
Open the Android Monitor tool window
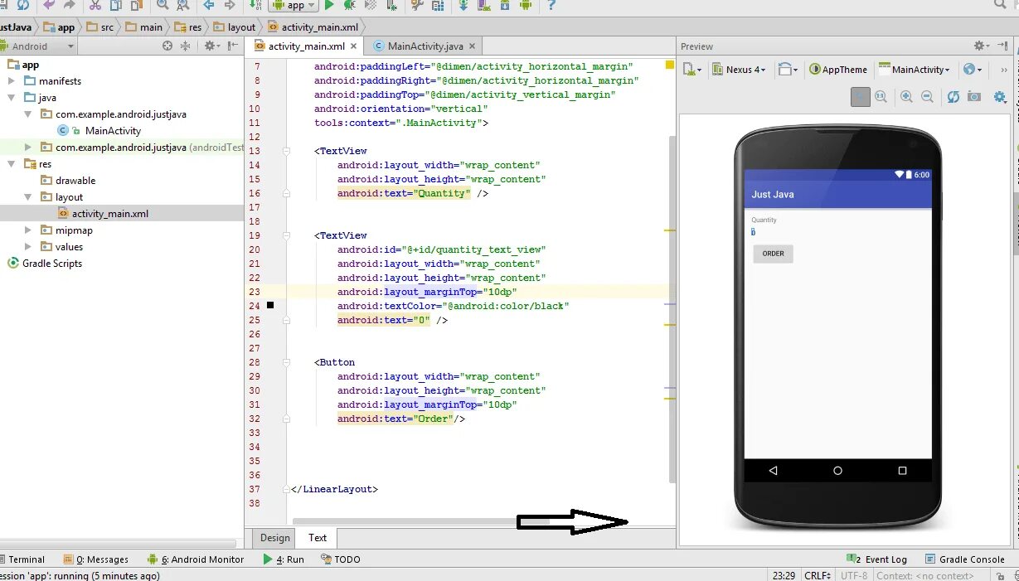[196, 559]
